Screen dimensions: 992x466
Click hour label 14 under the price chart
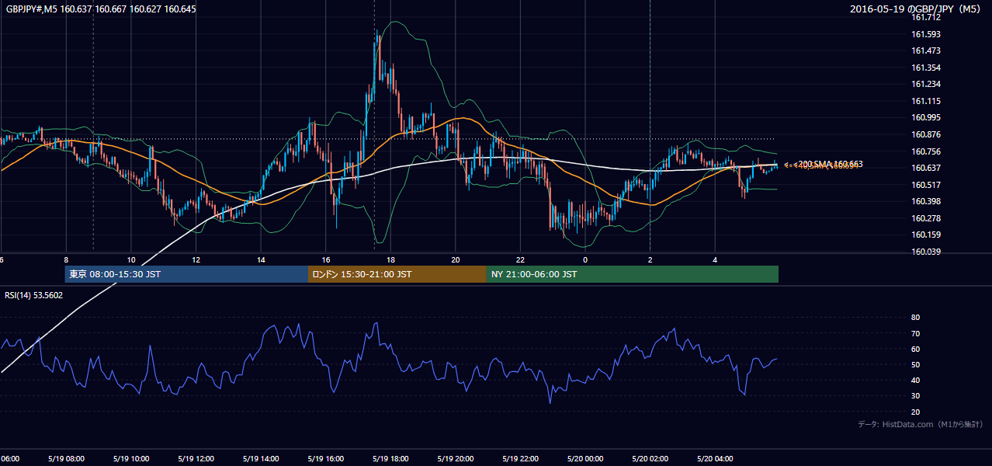point(261,259)
